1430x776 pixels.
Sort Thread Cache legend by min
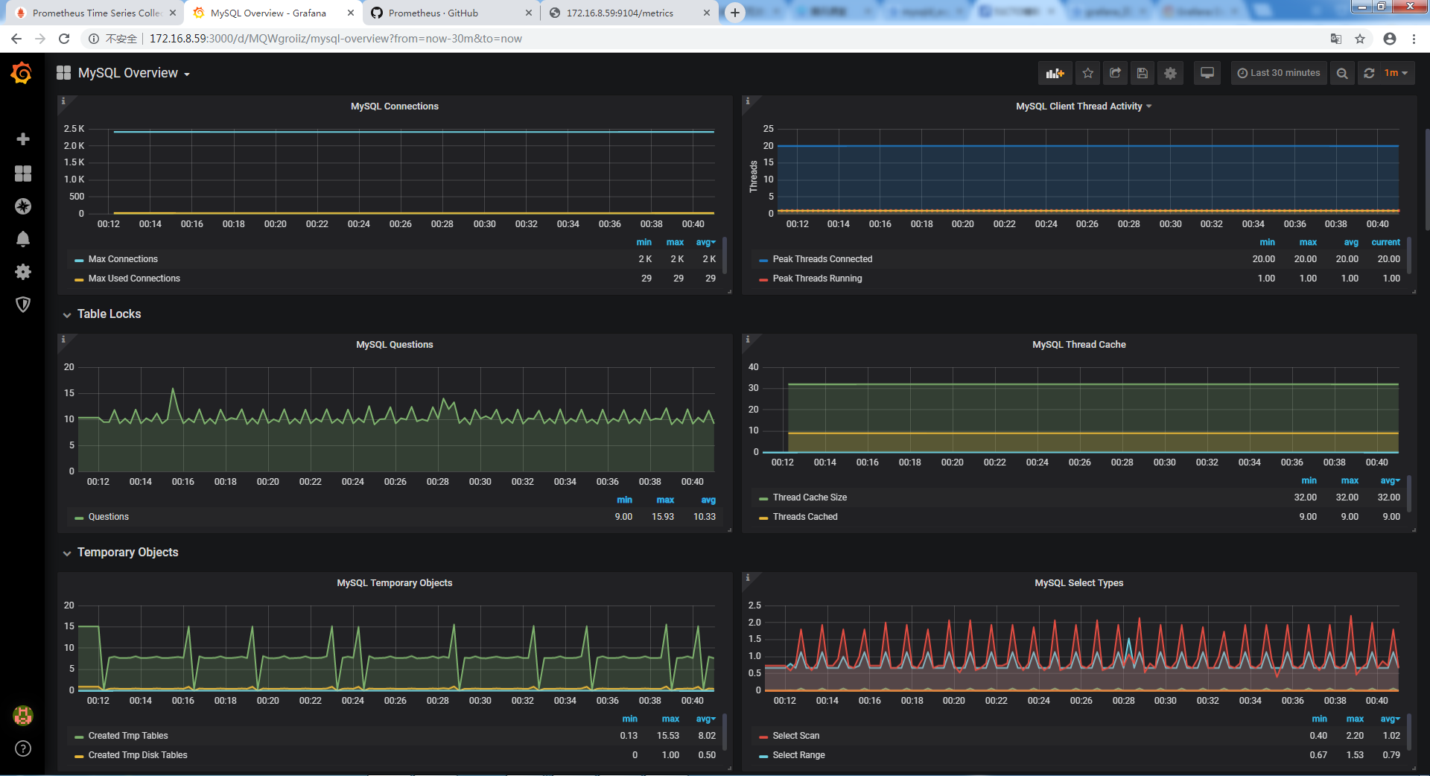[x=1309, y=481]
